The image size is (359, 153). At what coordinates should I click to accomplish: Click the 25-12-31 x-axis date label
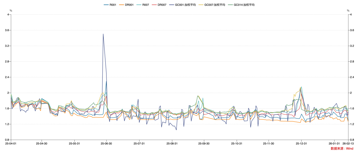click(x=302, y=144)
